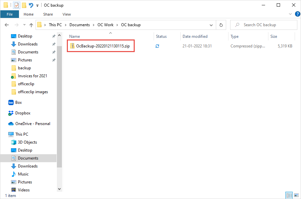
Task: Go forward with the Forward arrow
Action: tap(17, 25)
